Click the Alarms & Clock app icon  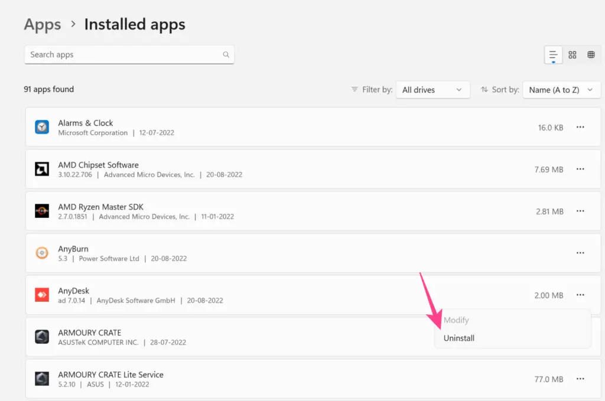click(42, 127)
